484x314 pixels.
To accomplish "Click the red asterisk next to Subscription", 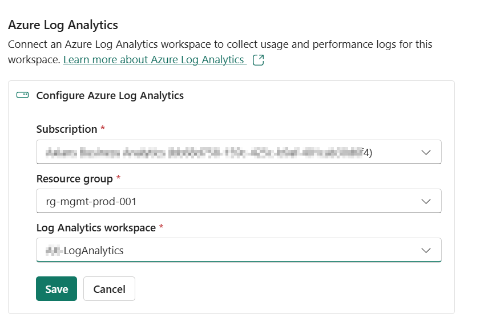I will (x=103, y=129).
